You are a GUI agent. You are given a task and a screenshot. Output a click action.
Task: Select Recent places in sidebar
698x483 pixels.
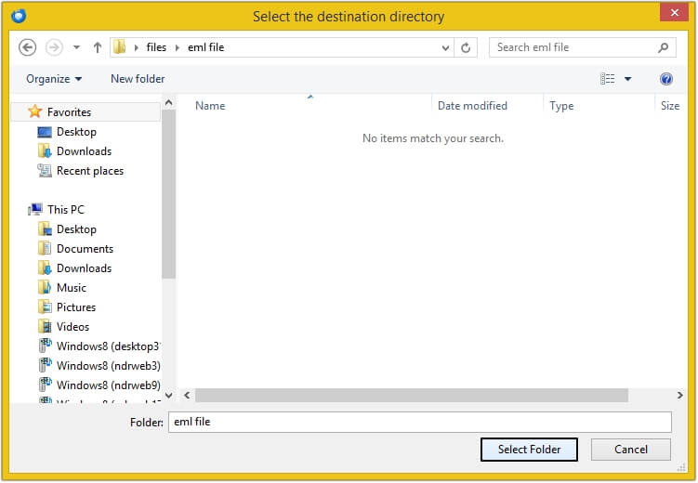pyautogui.click(x=89, y=171)
